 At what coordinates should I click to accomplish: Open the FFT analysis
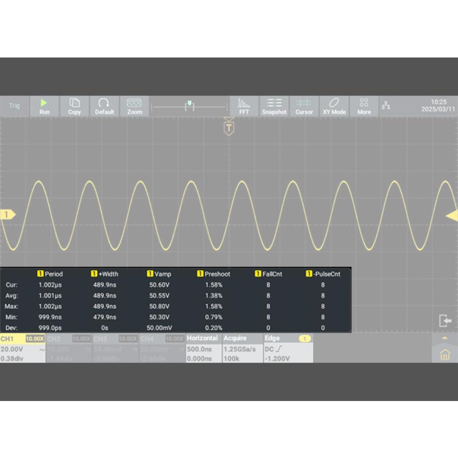pos(244,106)
